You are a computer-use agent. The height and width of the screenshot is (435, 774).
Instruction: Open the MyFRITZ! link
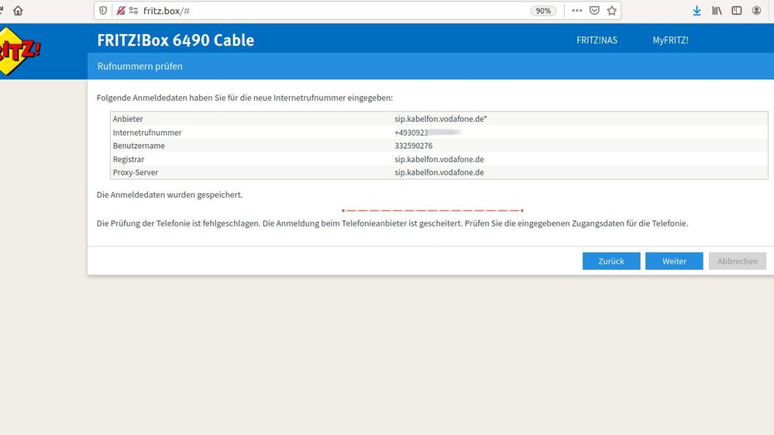[x=670, y=40]
